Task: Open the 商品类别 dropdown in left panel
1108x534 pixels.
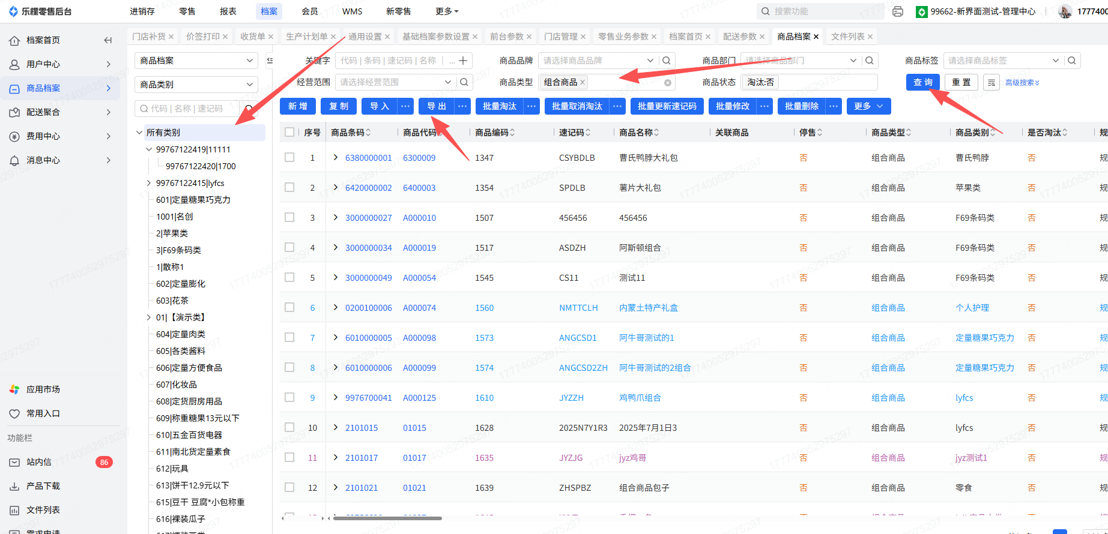Action: click(x=196, y=85)
